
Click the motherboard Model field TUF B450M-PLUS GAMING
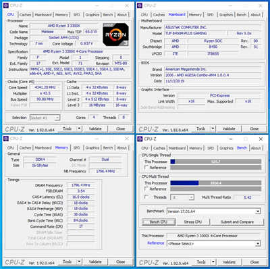tap(195, 33)
